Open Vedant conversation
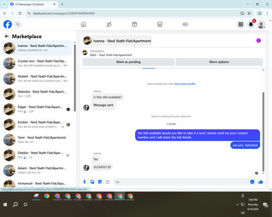The image size is (272, 217). [37, 79]
